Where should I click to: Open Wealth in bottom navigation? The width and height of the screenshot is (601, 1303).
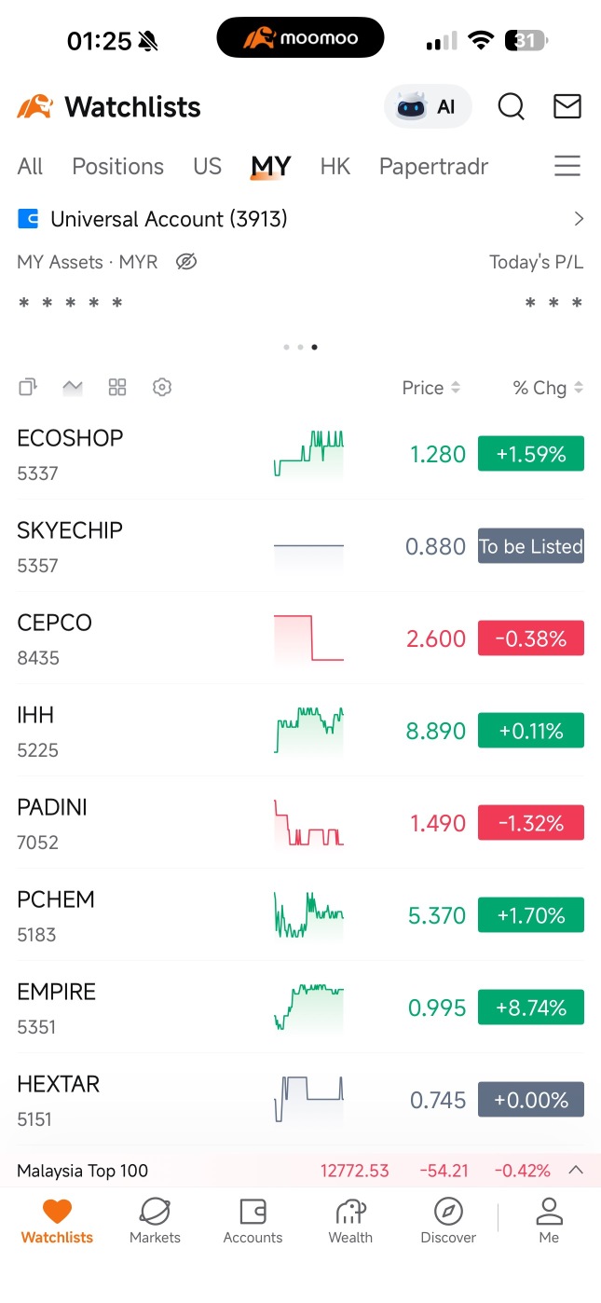tap(350, 1221)
